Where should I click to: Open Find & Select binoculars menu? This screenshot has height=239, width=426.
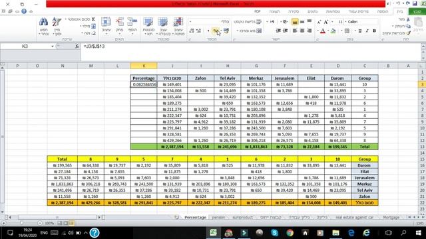(x=43, y=27)
